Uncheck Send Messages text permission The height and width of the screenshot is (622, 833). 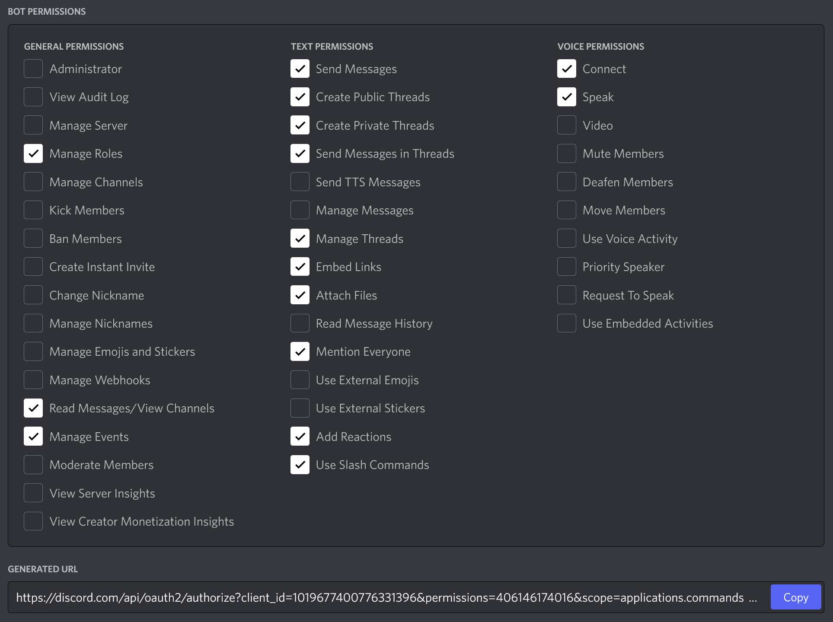[x=300, y=69]
